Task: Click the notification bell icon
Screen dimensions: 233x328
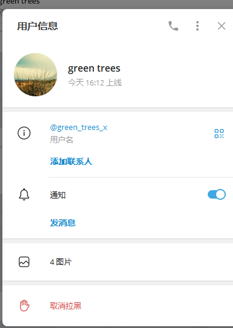Action: pyautogui.click(x=24, y=194)
